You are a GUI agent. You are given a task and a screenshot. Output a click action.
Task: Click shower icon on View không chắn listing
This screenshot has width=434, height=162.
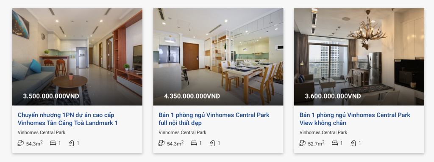[x=353, y=143]
